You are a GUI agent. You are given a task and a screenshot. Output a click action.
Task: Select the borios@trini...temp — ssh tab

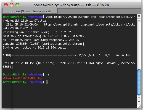(30, 11)
